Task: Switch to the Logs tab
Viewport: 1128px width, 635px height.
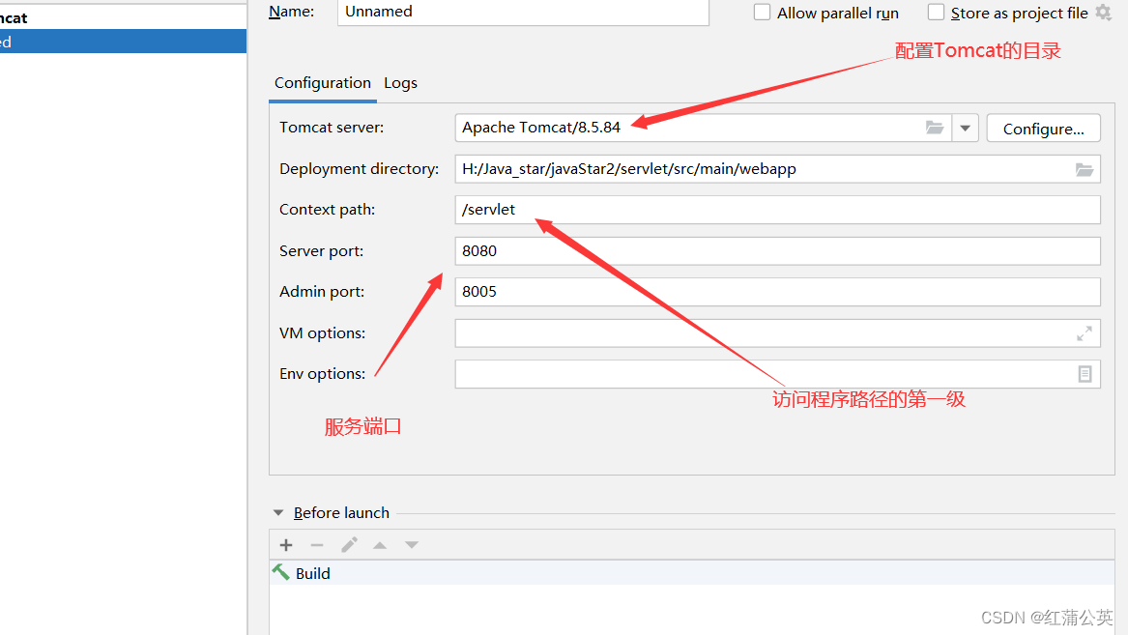Action: coord(401,83)
